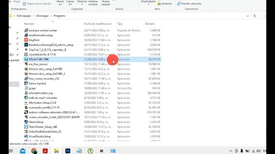This screenshot has width=275, height=154.
Task: Open Task View from the taskbar
Action: 11,151
